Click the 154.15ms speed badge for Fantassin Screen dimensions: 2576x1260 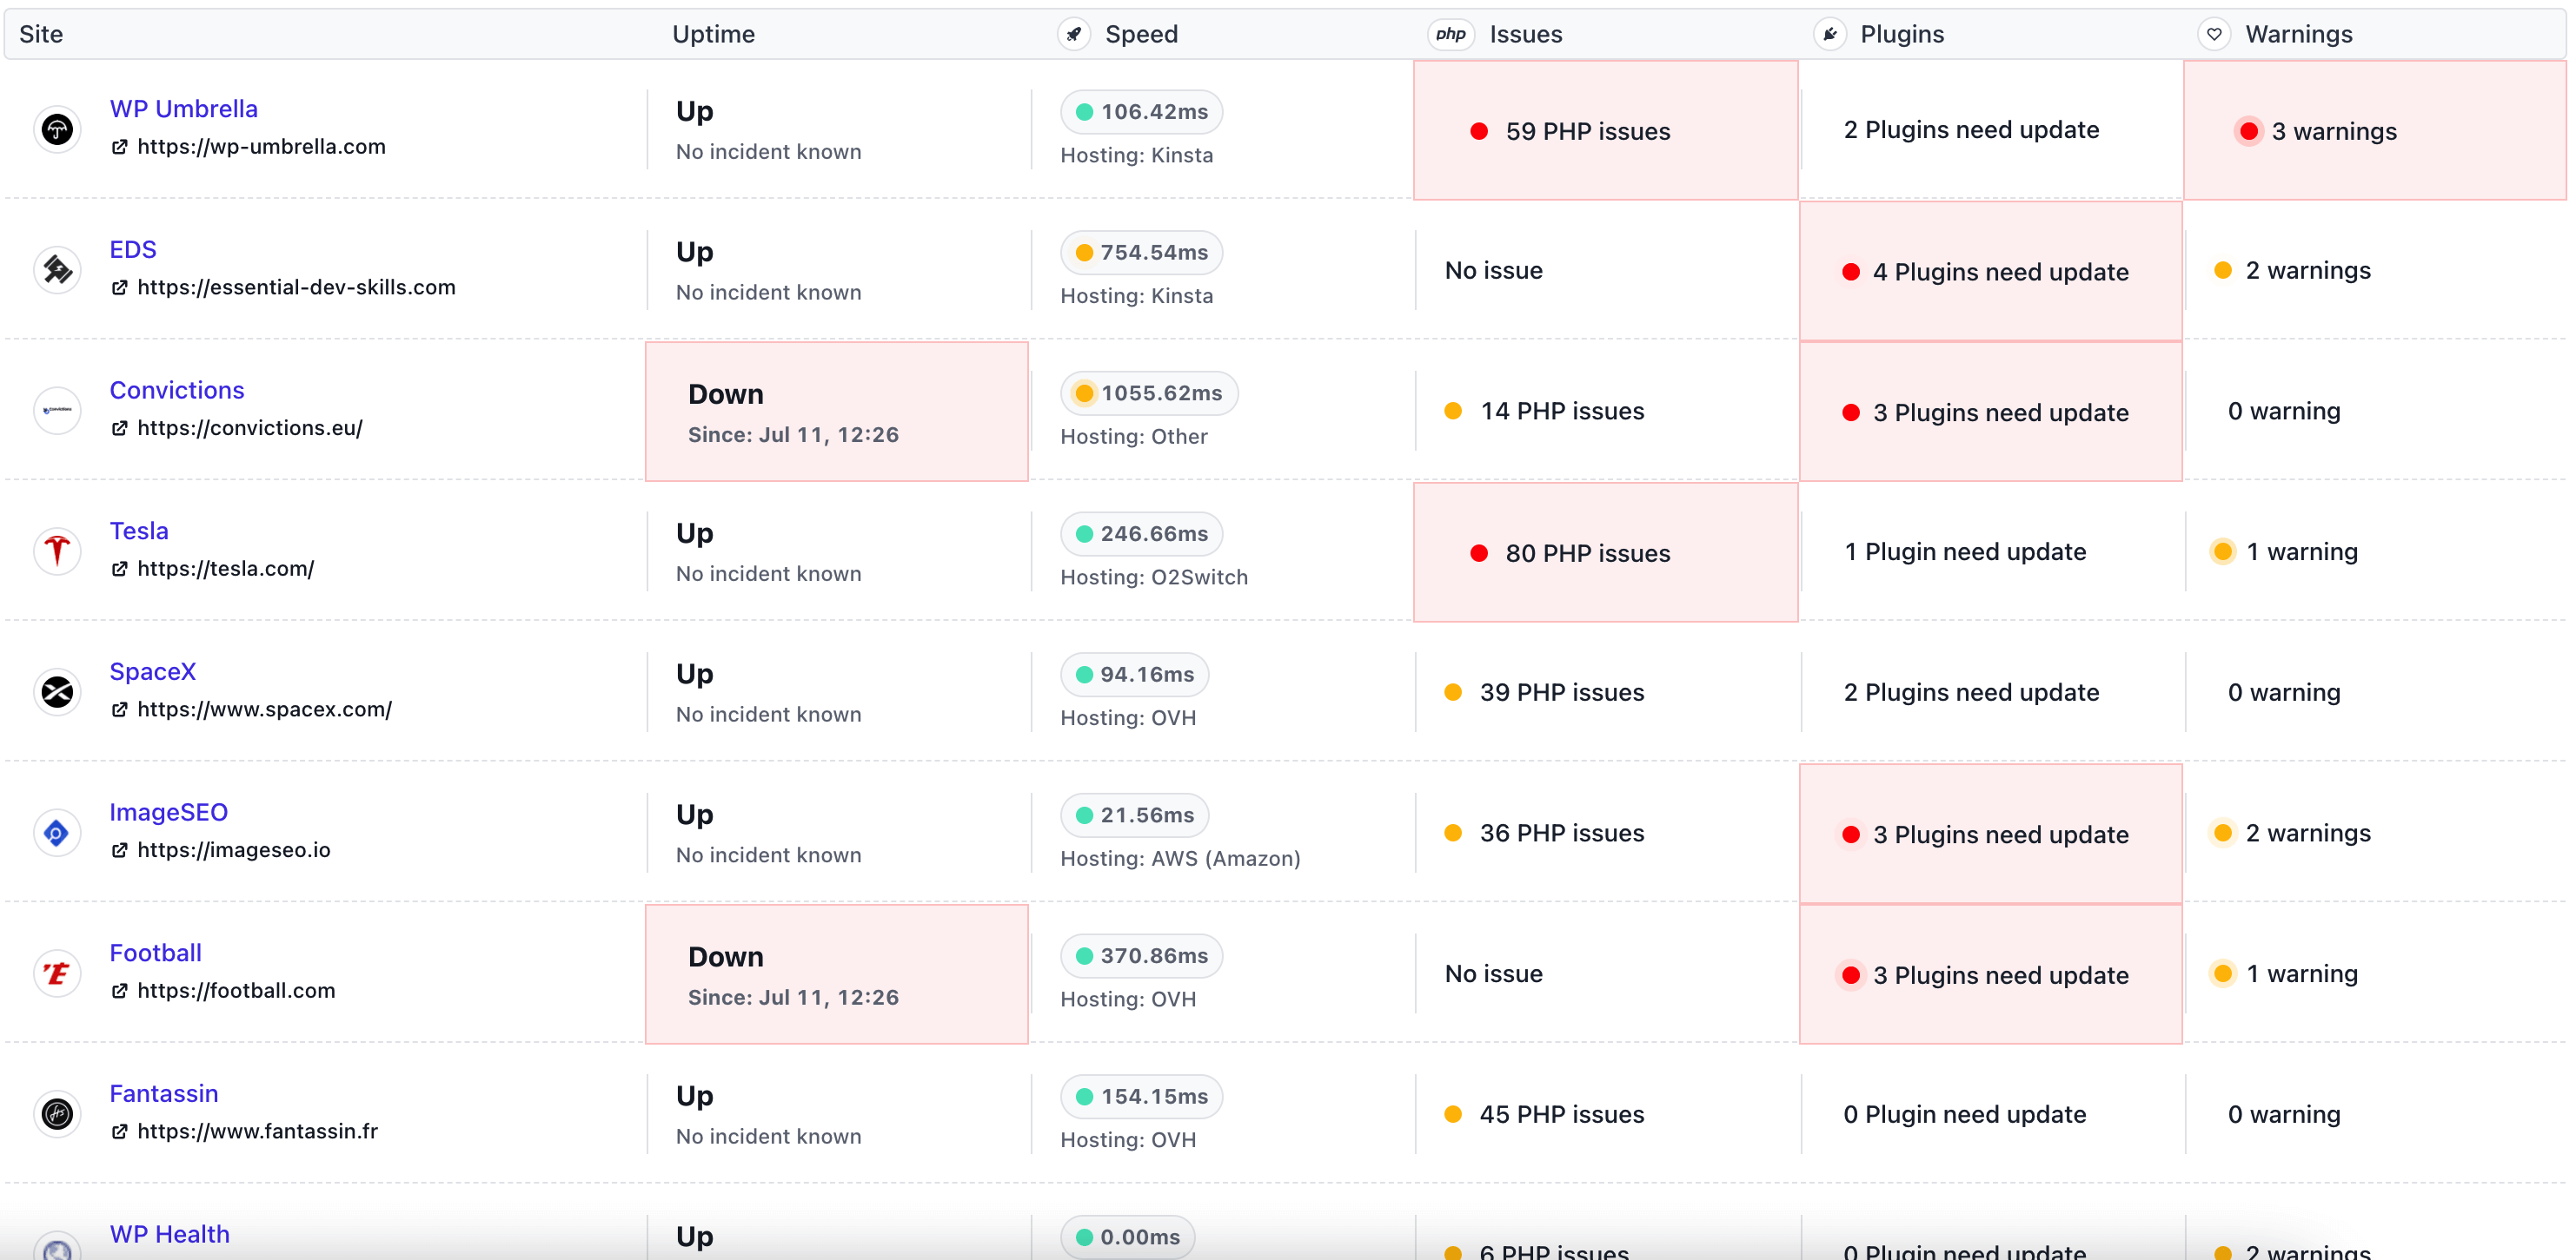click(x=1141, y=1096)
